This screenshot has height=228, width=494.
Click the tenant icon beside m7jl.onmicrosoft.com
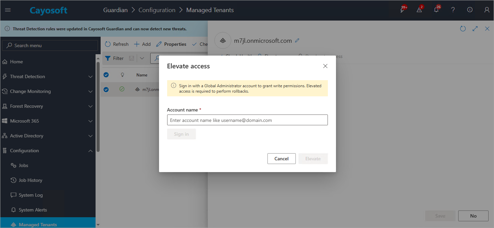point(223,40)
